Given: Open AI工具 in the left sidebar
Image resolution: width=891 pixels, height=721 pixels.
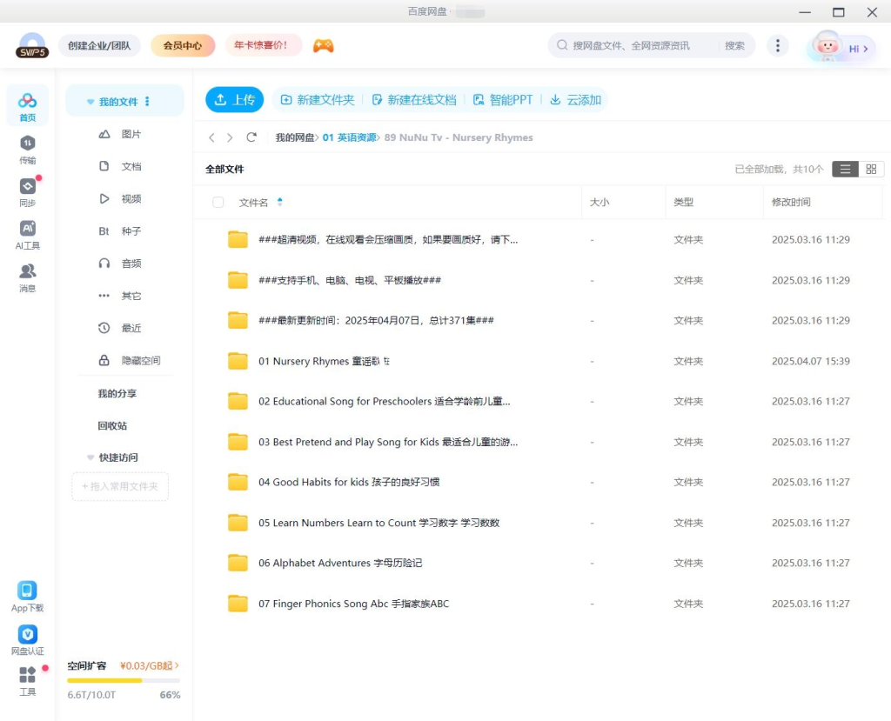Looking at the screenshot, I should pyautogui.click(x=28, y=229).
